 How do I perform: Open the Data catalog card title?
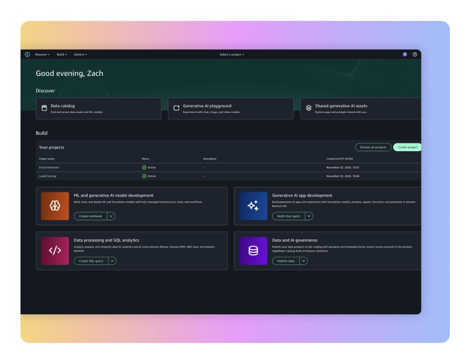point(63,106)
